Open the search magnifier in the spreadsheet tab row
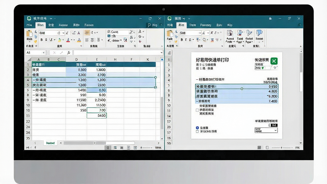327x184 pixels. click(x=149, y=25)
